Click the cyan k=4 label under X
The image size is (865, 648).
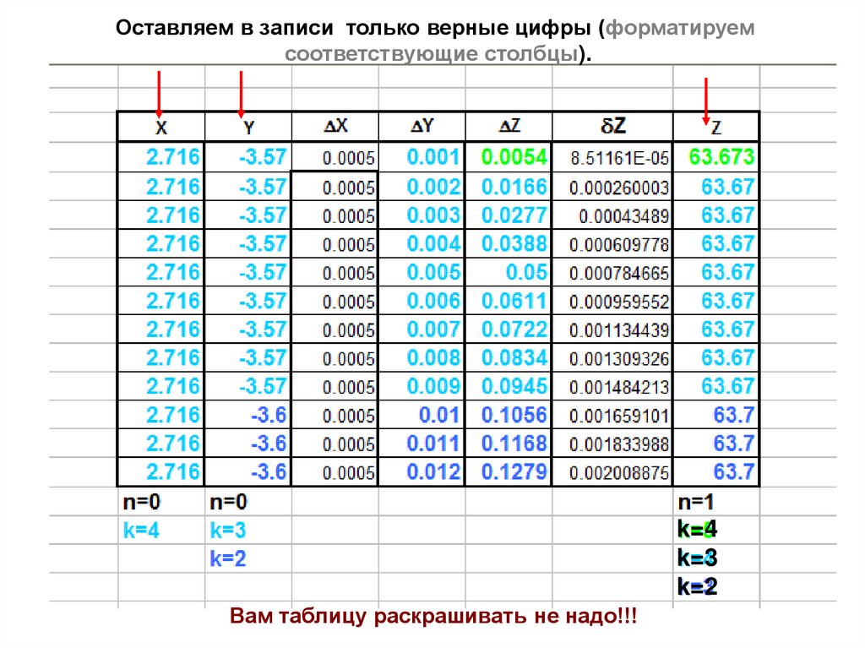click(141, 531)
